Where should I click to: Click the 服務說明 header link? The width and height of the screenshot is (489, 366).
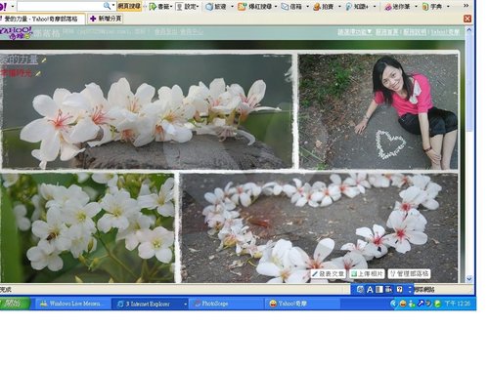(x=415, y=32)
